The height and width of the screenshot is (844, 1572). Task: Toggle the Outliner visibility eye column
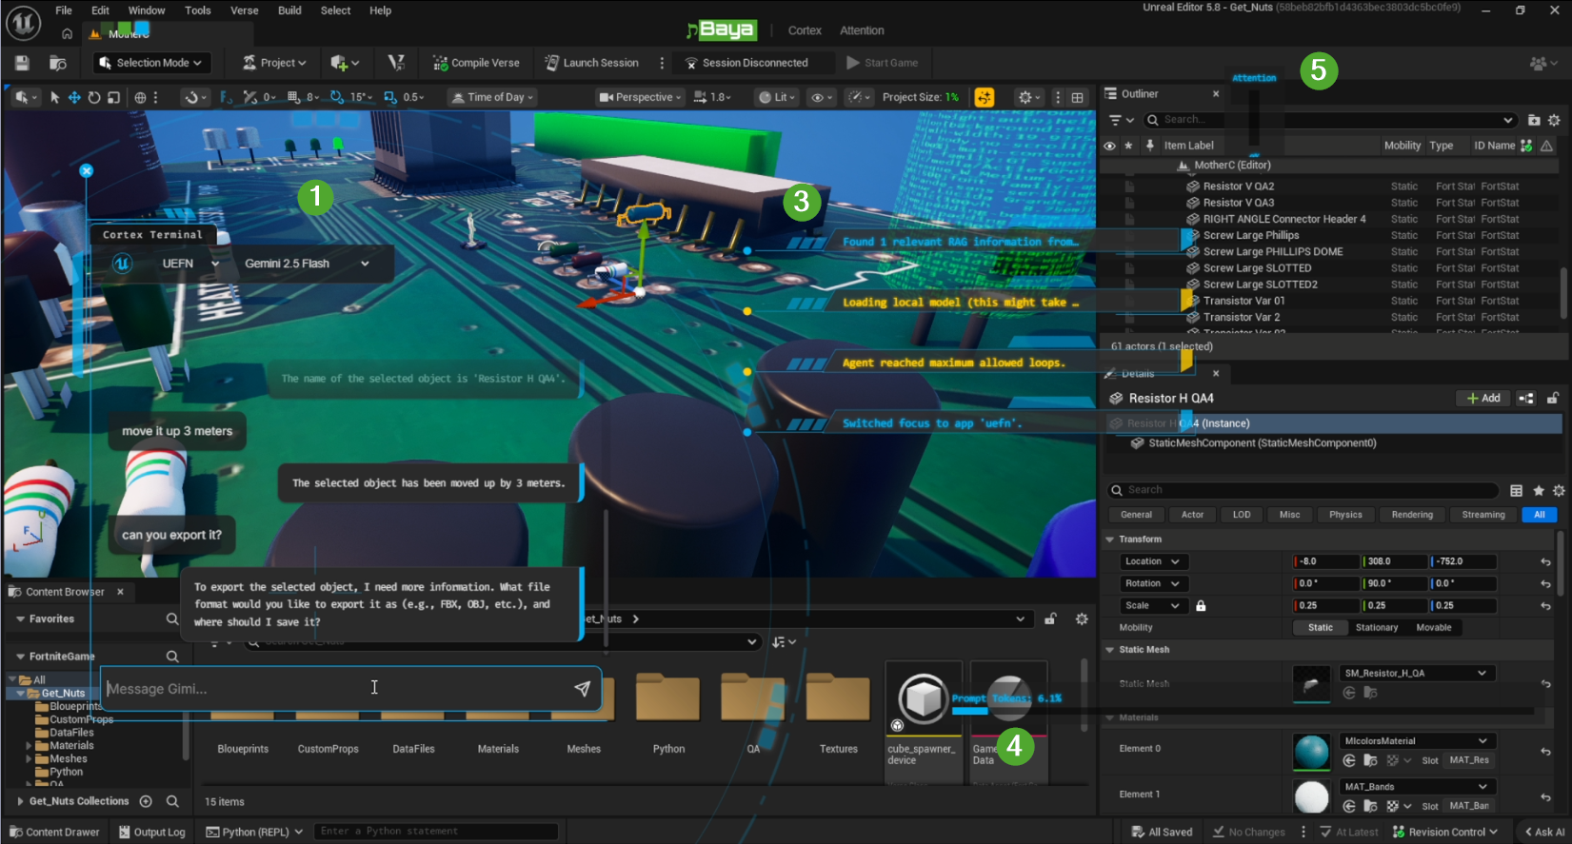pos(1109,146)
